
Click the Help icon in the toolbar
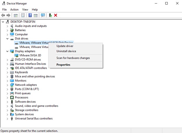point(30,15)
